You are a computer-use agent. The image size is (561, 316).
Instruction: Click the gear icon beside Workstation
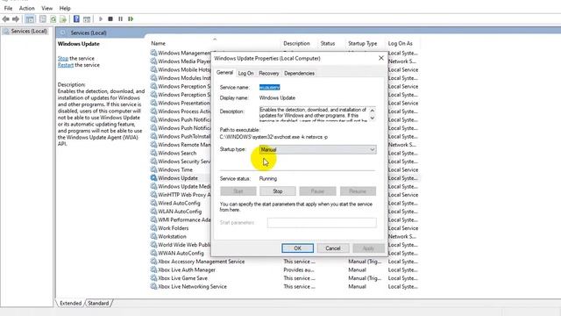[x=153, y=236]
